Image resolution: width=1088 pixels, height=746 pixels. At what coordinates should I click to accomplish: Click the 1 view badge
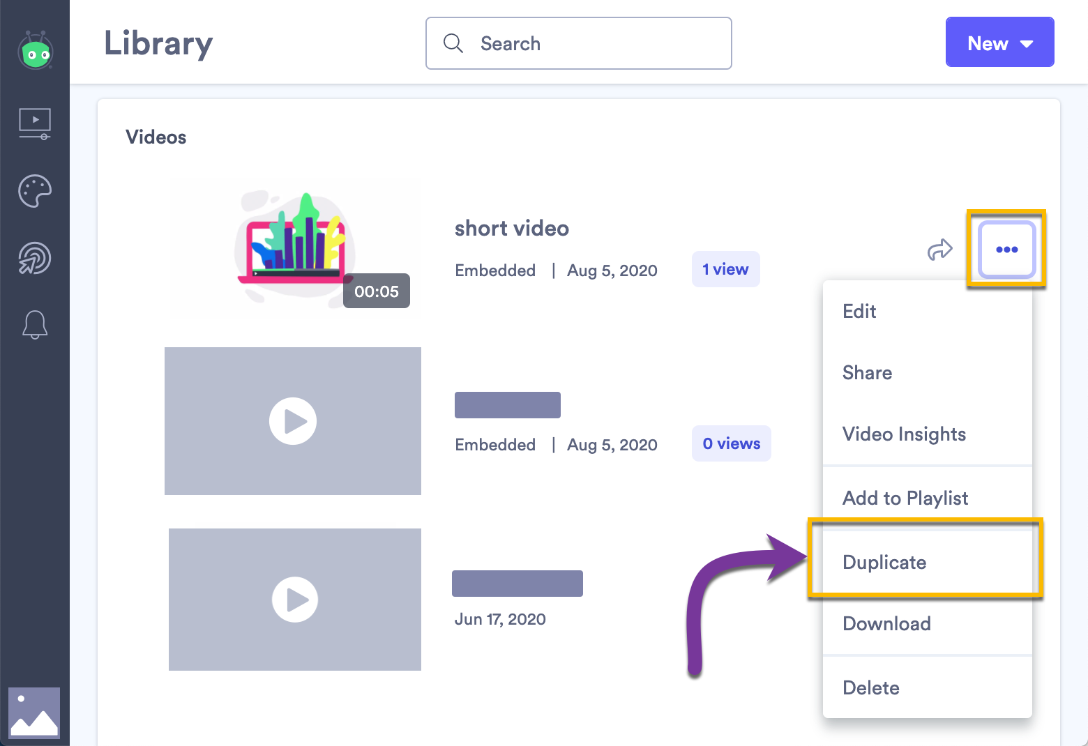coord(725,269)
